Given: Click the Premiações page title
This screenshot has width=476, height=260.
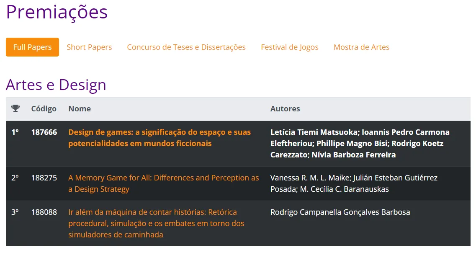Looking at the screenshot, I should click(57, 12).
